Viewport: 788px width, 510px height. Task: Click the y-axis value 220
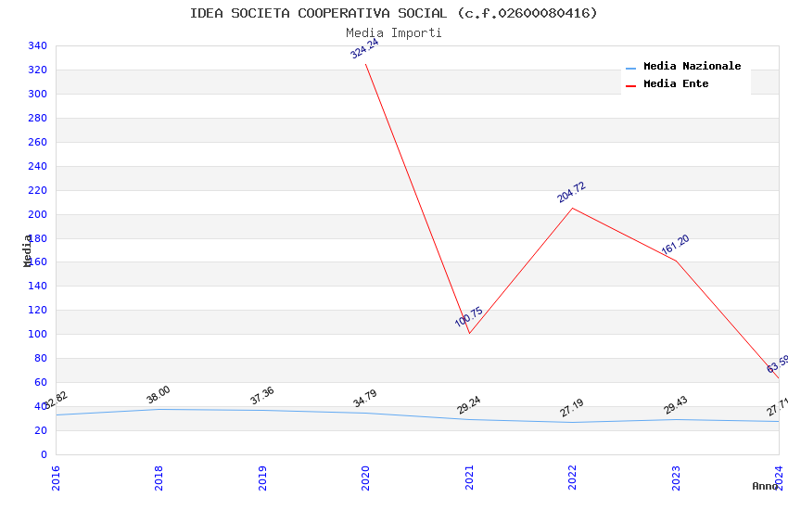pyautogui.click(x=38, y=190)
